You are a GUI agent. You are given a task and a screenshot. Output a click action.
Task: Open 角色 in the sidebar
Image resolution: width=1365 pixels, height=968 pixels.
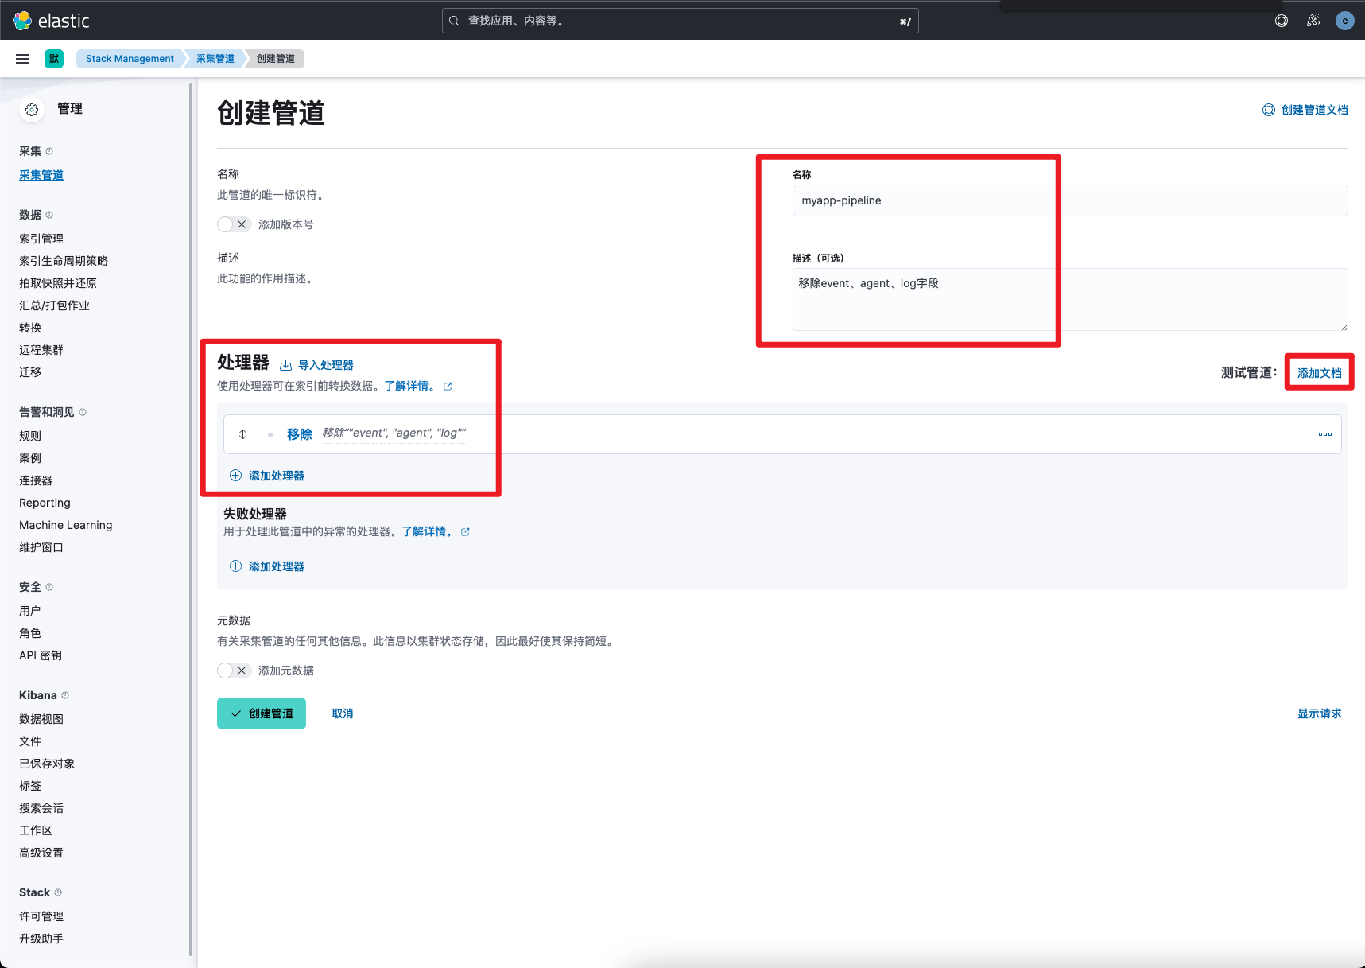click(30, 633)
